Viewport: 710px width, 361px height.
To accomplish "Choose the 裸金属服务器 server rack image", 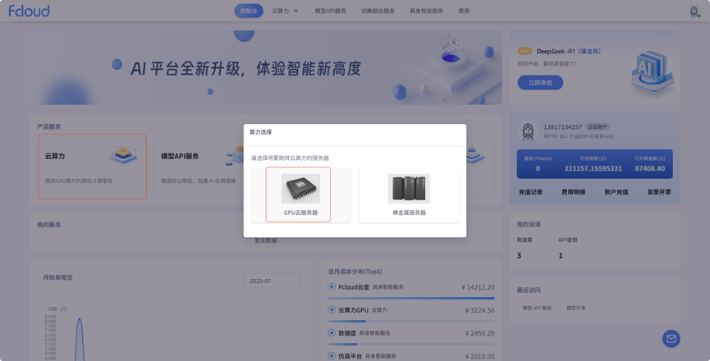I will tap(409, 189).
